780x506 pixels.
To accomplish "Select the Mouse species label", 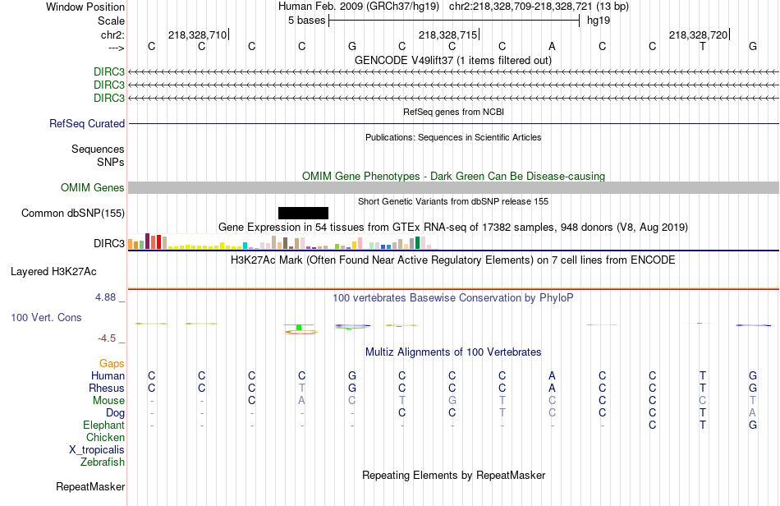I will 109,401.
